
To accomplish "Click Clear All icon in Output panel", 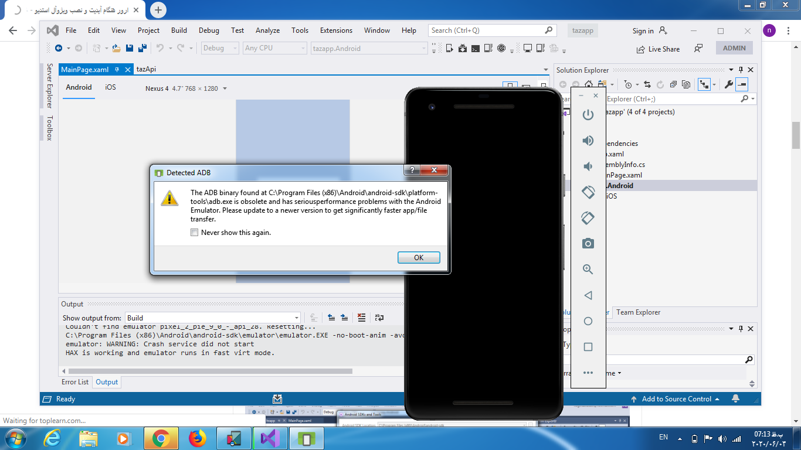I will [x=362, y=318].
